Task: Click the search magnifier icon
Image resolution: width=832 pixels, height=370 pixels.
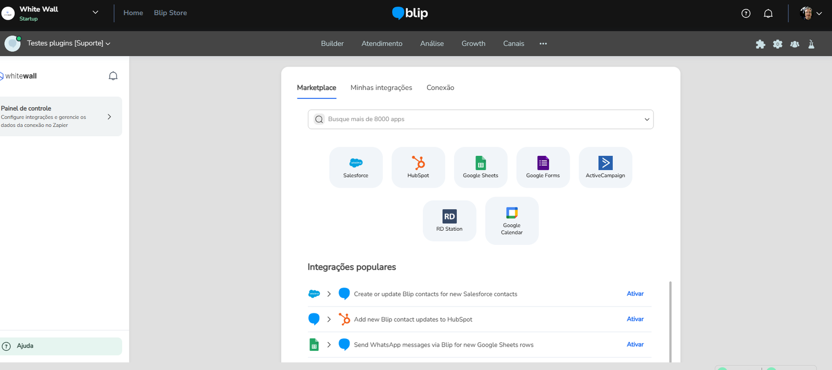Action: pyautogui.click(x=319, y=120)
